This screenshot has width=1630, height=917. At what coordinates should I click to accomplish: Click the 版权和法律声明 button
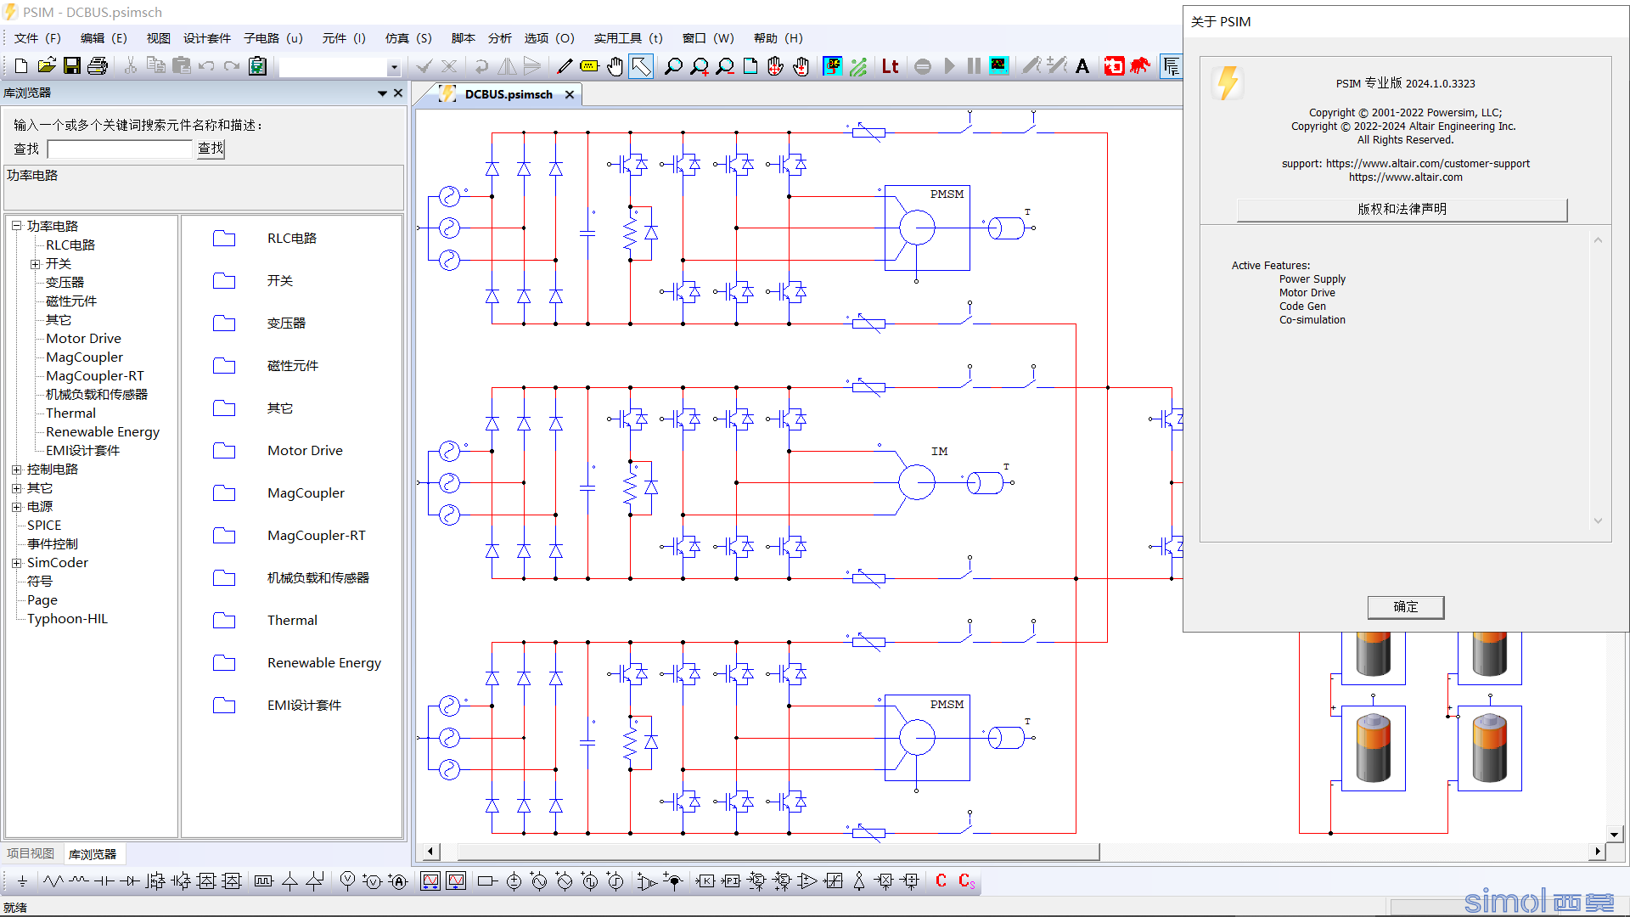[x=1402, y=209]
